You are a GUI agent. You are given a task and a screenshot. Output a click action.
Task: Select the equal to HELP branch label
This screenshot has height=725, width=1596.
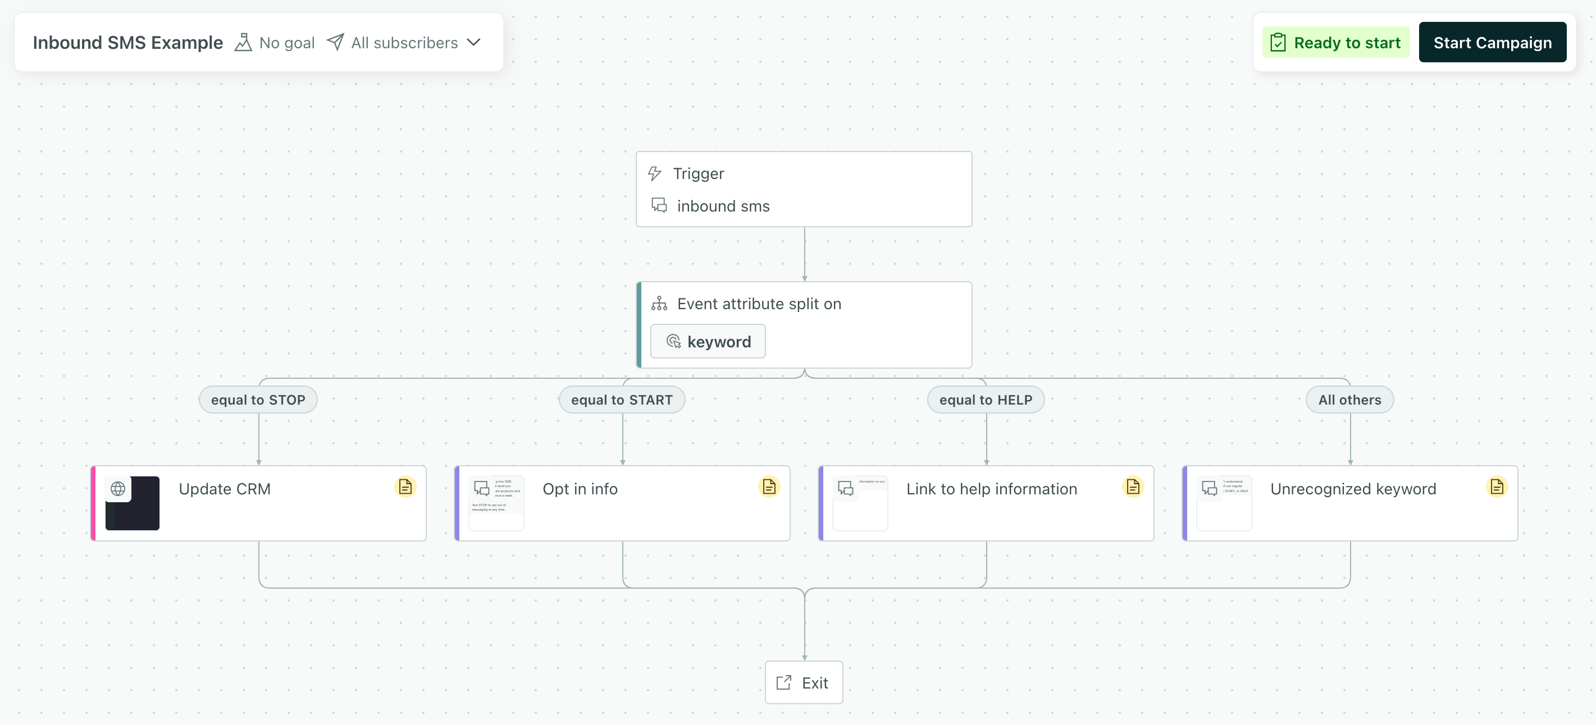click(x=986, y=400)
